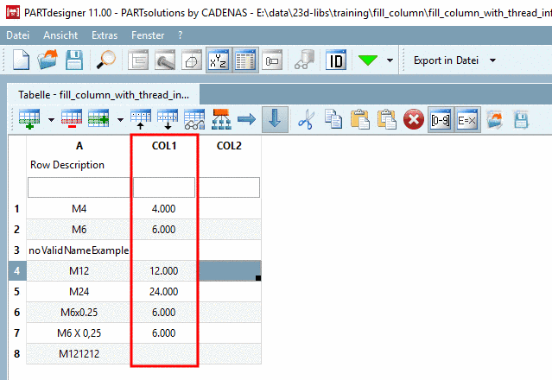This screenshot has width=552, height=380.
Task: Click the M12 cell
Action: 79,271
